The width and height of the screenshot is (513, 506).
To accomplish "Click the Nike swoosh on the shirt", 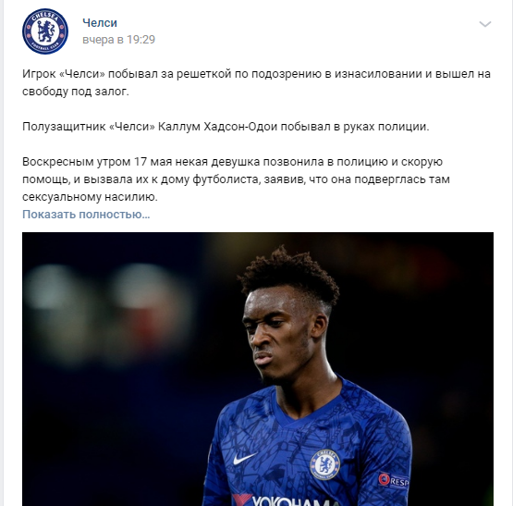I will pyautogui.click(x=245, y=458).
